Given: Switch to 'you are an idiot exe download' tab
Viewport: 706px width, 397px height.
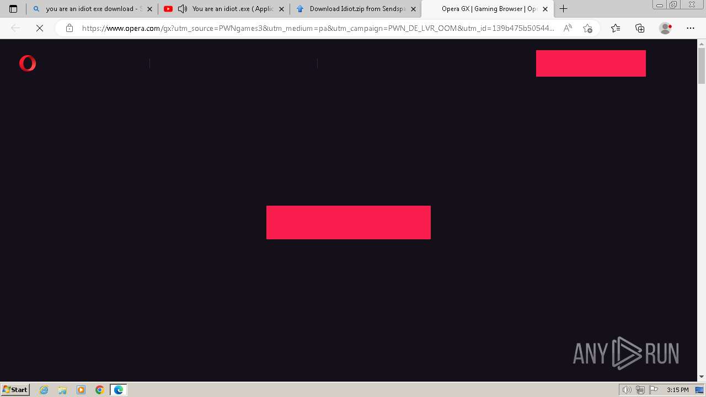Looking at the screenshot, I should click(x=92, y=9).
